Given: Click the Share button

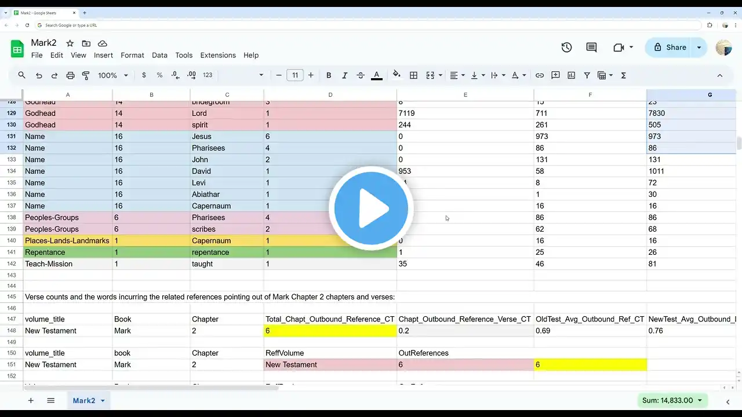Looking at the screenshot, I should [670, 47].
